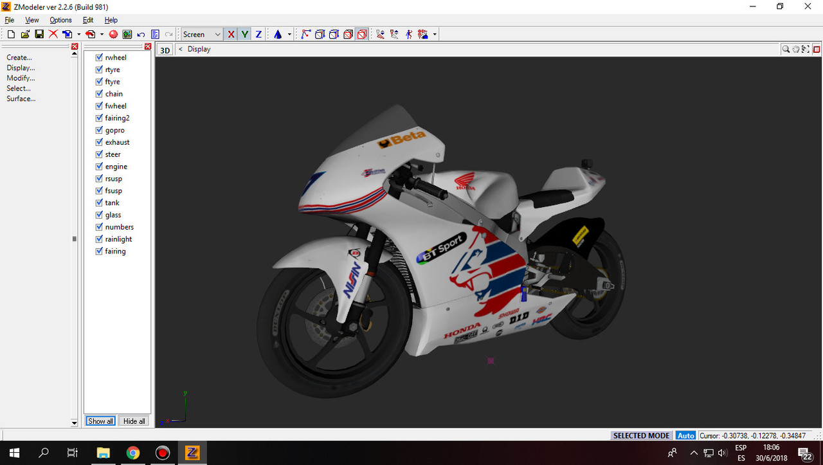Select the objects level cube icon
The height and width of the screenshot is (465, 823).
[348, 34]
